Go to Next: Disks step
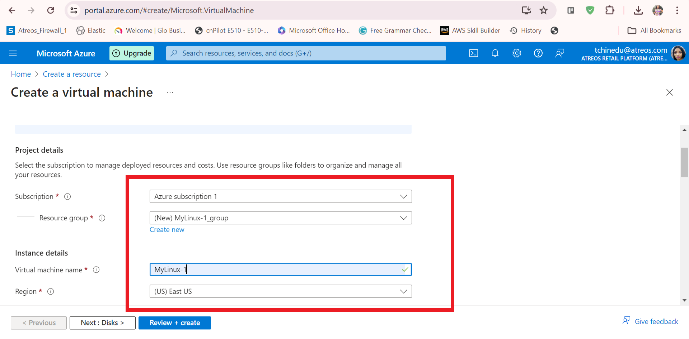Viewport: 689px width, 339px height. [x=103, y=323]
